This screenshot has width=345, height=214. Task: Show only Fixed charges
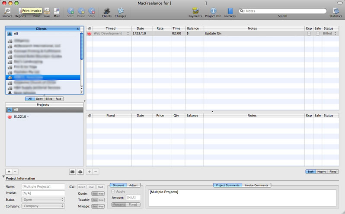tap(333, 172)
